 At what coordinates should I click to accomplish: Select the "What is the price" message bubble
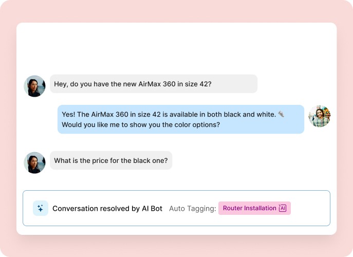tap(110, 160)
